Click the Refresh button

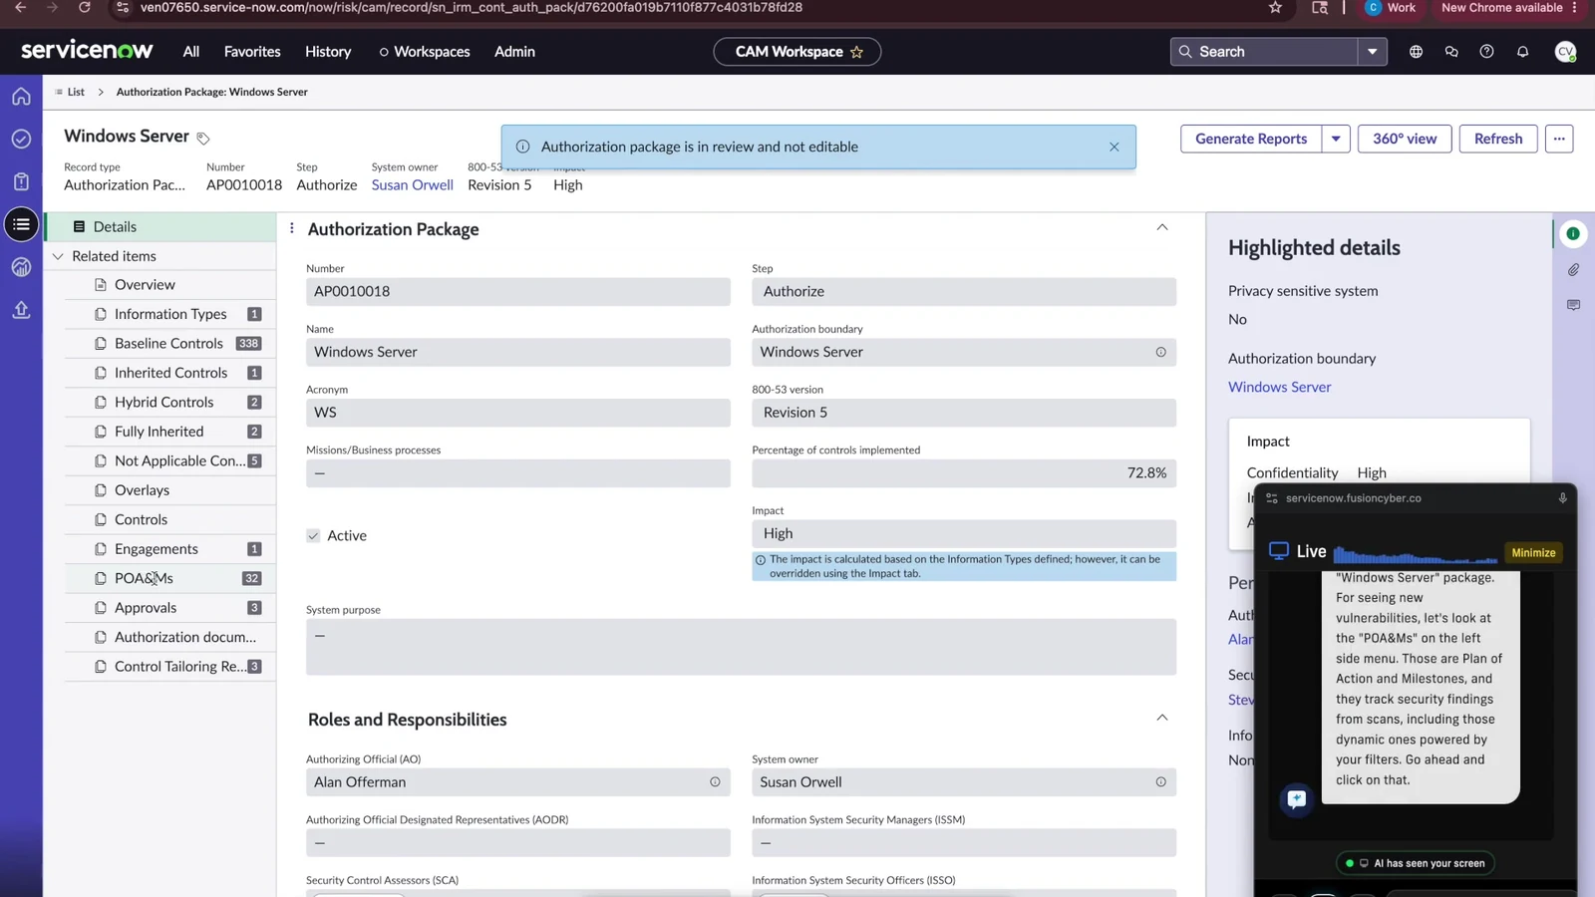click(1498, 139)
